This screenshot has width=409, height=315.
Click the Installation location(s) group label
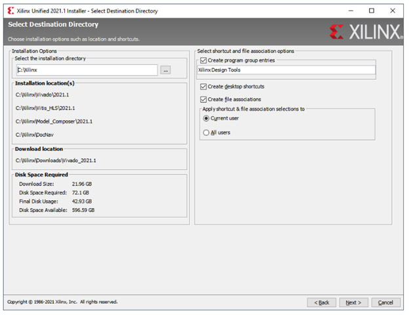[x=45, y=83]
